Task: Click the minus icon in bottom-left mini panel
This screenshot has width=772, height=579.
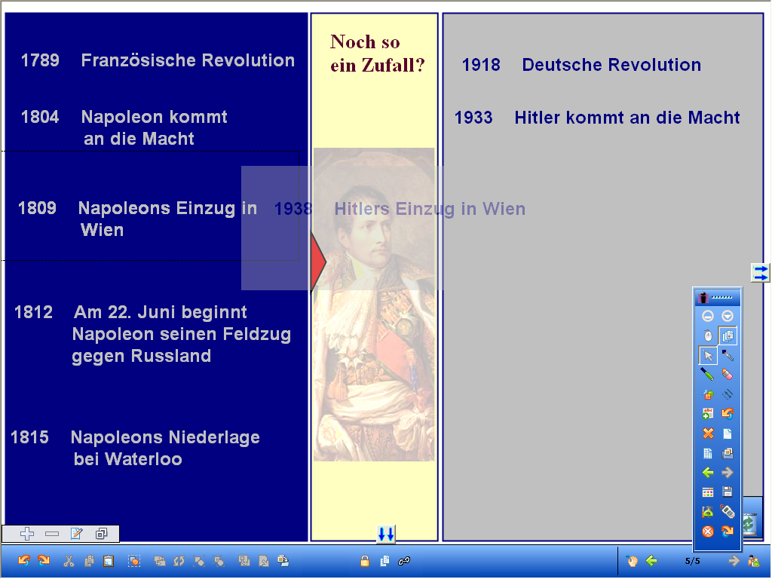Action: tap(52, 533)
